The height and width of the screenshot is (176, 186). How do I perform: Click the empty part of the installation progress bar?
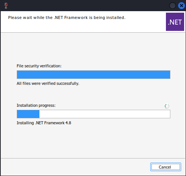(x=105, y=114)
